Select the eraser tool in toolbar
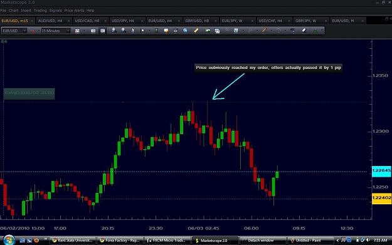The height and width of the screenshot is (245, 392). click(304, 31)
